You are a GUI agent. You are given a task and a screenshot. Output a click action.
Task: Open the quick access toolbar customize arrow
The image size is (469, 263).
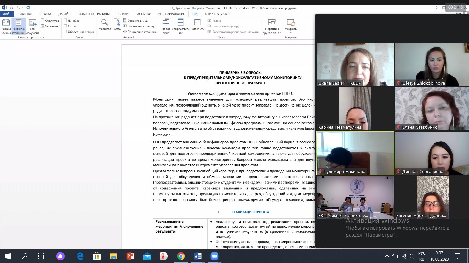pyautogui.click(x=34, y=8)
